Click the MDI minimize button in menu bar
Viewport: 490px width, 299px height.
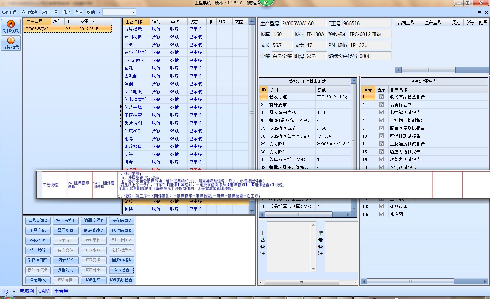coord(473,13)
